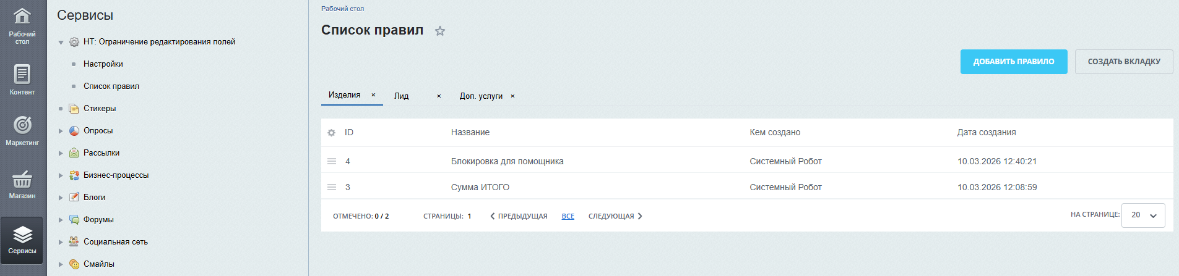
Task: Close the Лид tab
Action: coord(439,96)
